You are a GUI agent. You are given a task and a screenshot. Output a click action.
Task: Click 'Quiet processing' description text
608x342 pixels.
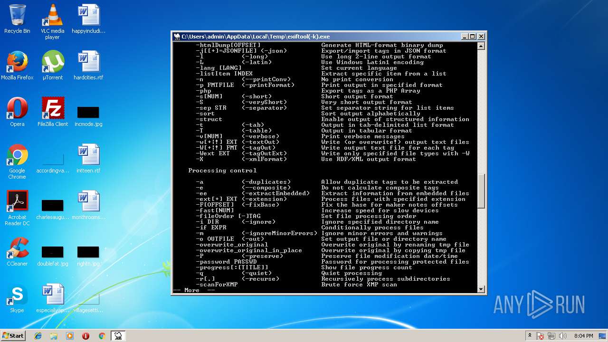(351, 273)
